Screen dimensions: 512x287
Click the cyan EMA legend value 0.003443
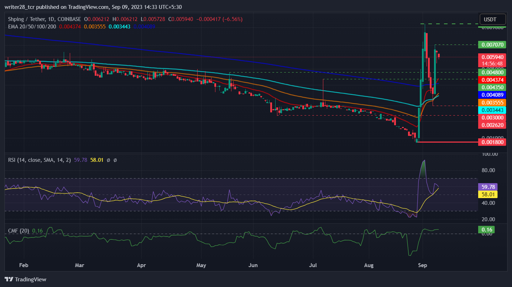click(120, 26)
